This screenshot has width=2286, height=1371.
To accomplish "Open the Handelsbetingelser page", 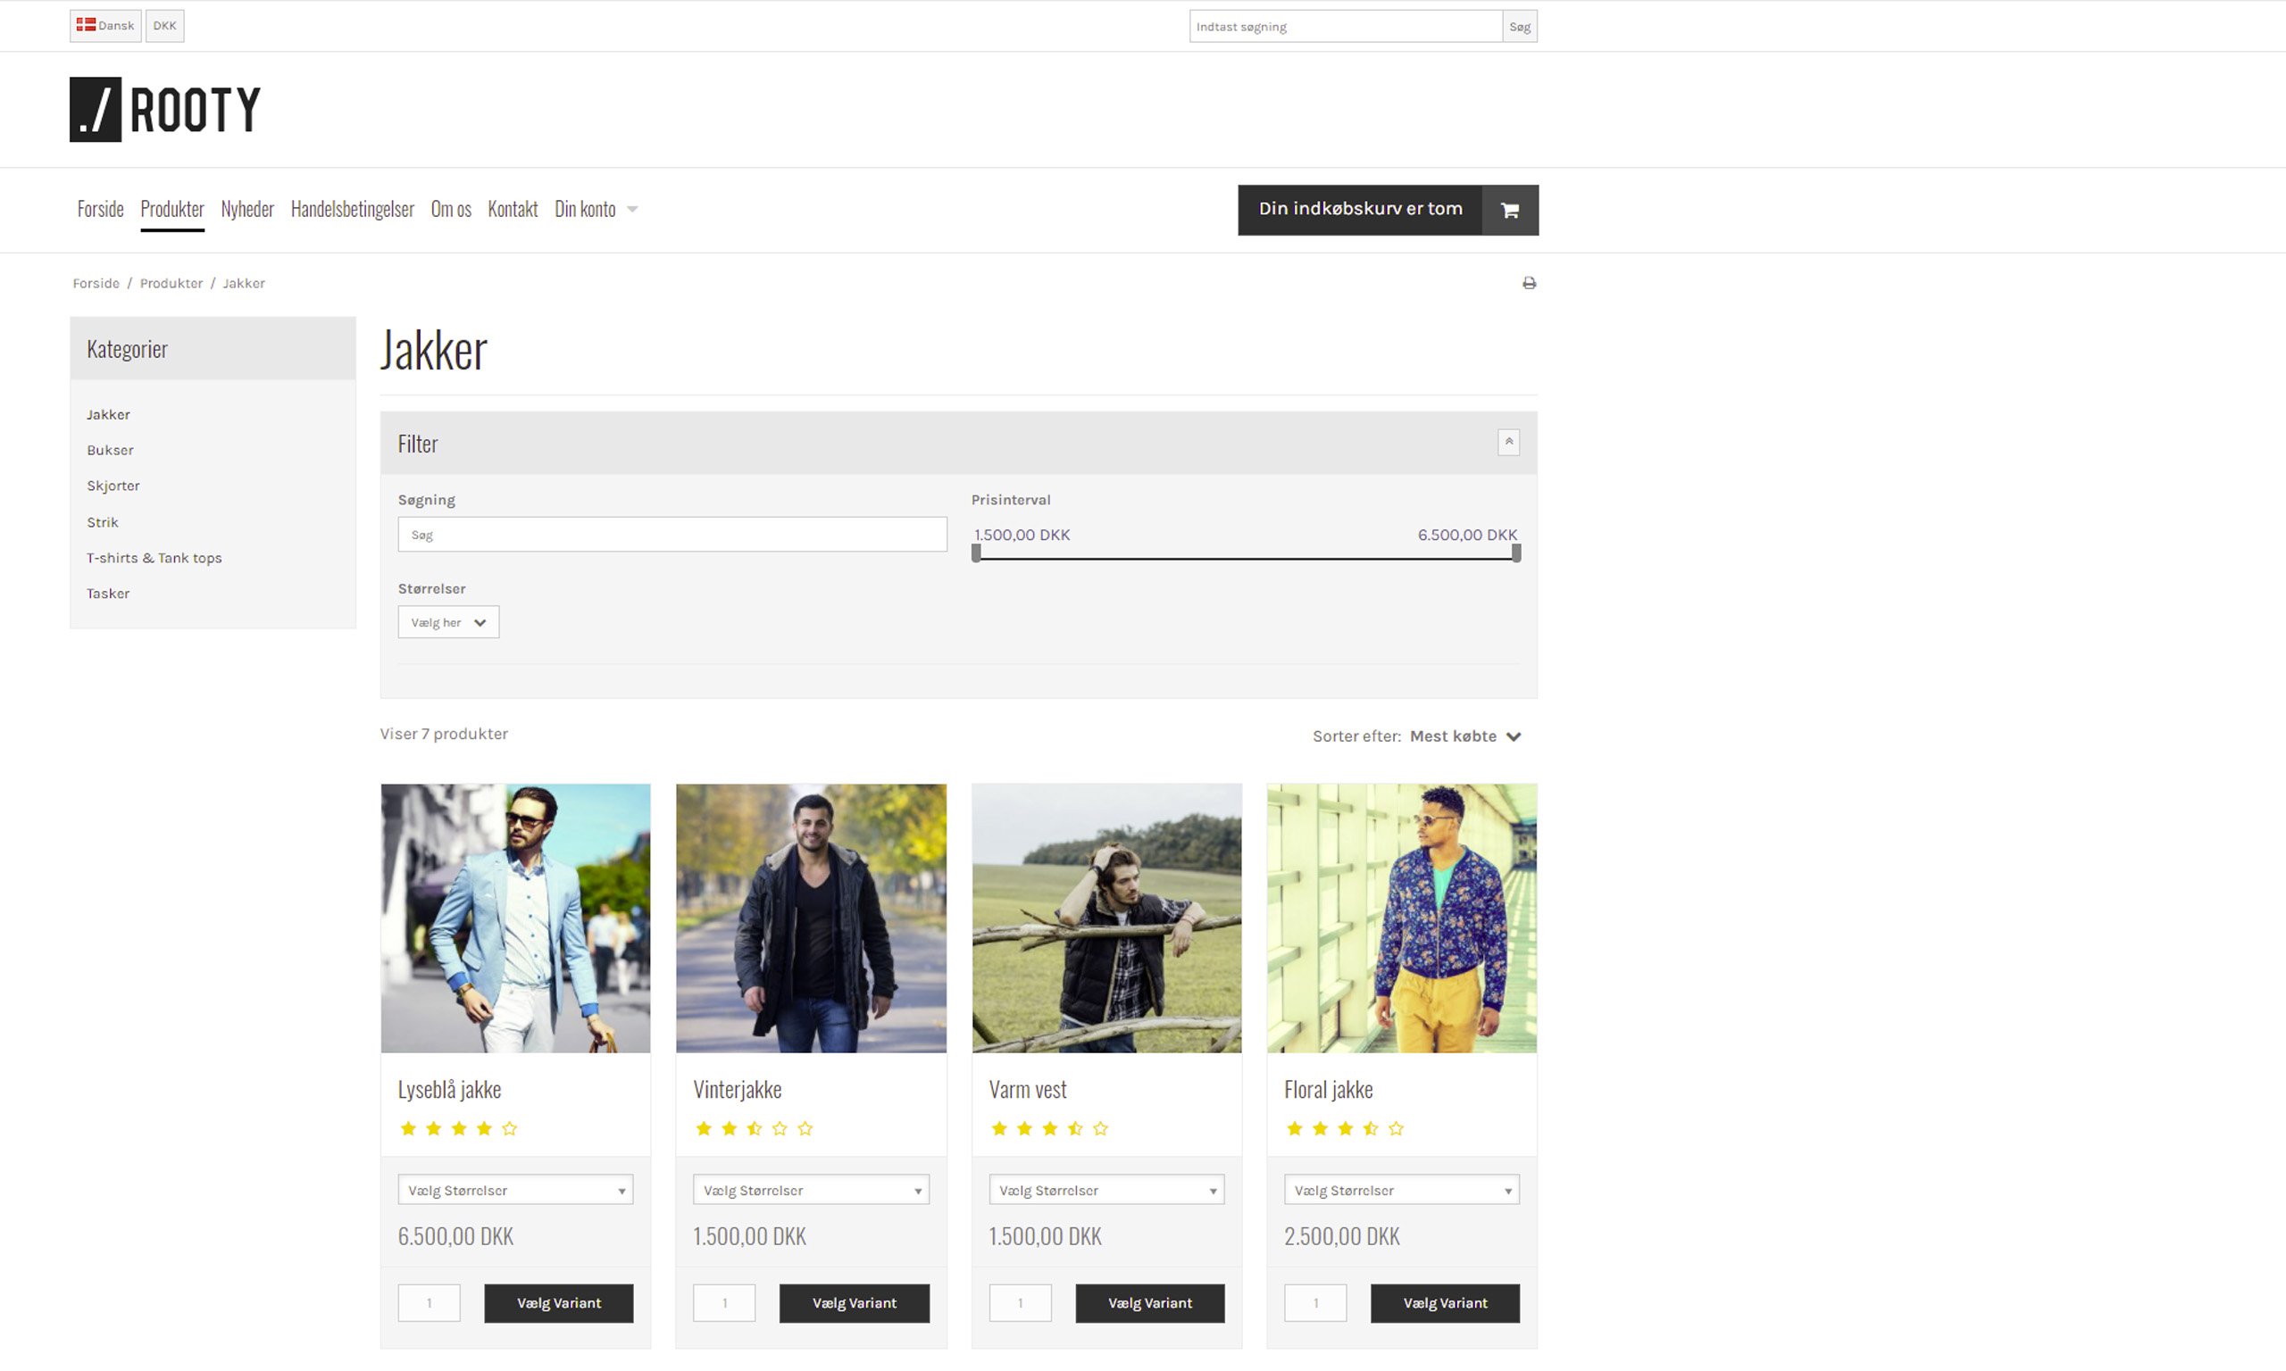I will [x=352, y=209].
